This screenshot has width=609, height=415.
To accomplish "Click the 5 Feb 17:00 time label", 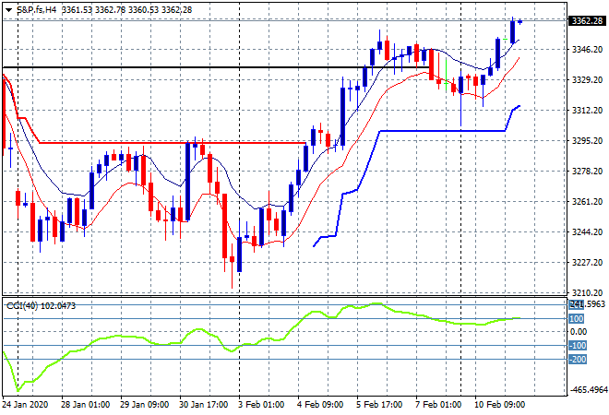I will click(x=379, y=405).
